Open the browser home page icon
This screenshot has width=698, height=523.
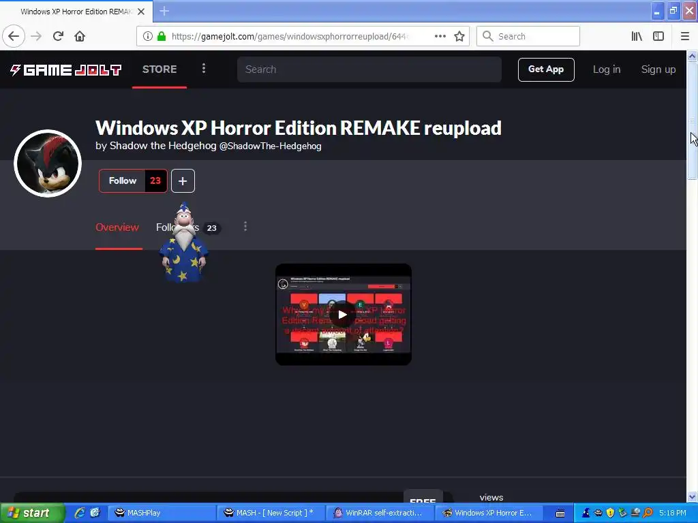(x=80, y=36)
